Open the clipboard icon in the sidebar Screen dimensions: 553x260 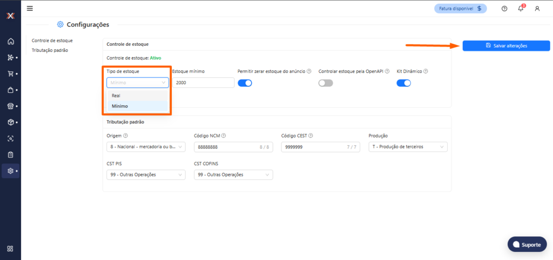10,155
